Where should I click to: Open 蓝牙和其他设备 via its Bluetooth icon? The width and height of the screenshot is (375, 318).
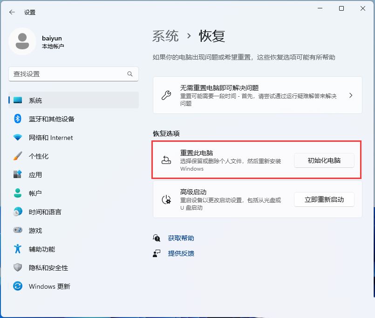point(18,119)
